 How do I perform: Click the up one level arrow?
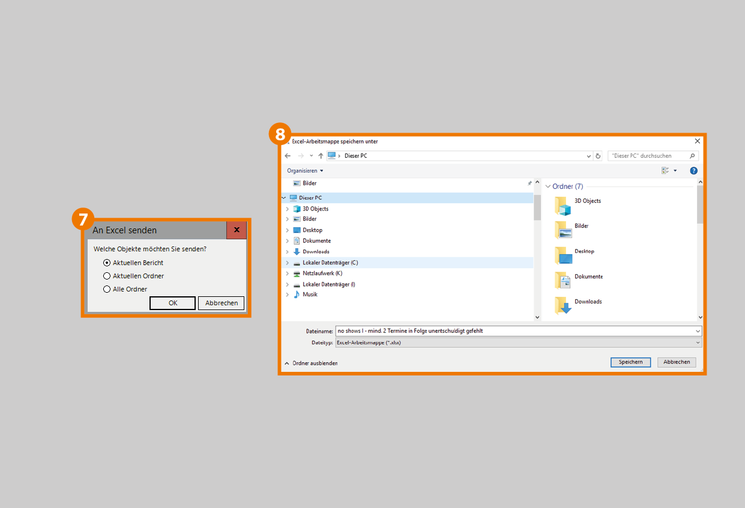321,156
